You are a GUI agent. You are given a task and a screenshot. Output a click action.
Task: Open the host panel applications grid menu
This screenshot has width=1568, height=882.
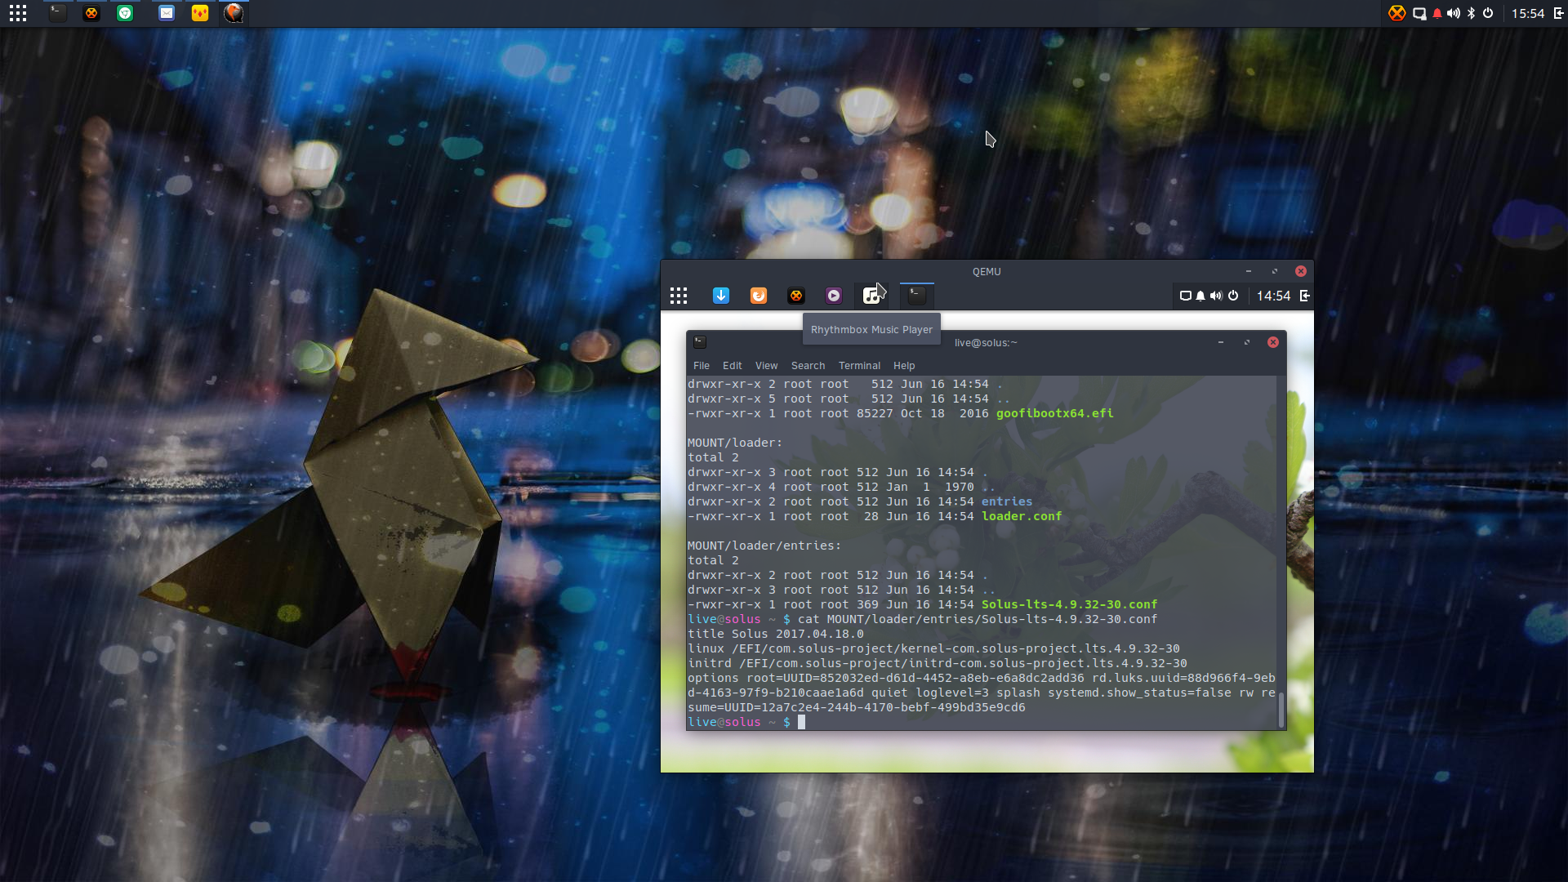(x=18, y=13)
